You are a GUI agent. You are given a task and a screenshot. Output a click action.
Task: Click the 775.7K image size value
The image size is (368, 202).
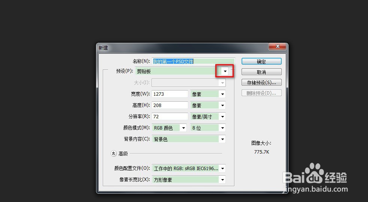261,152
